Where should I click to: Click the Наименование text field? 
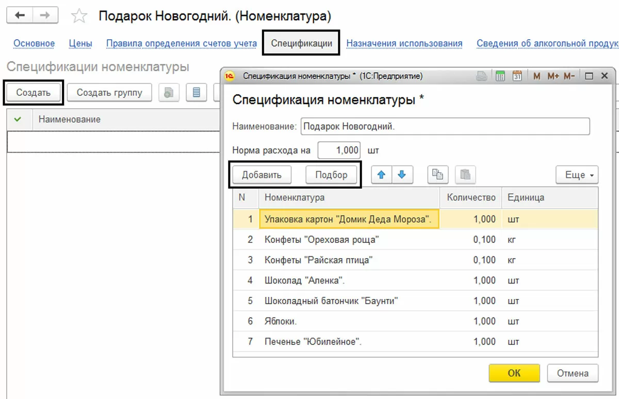pyautogui.click(x=445, y=126)
